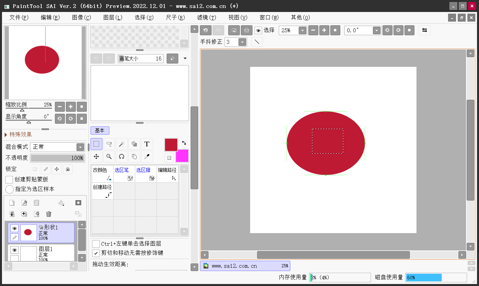Open the 文件(F) menu

tap(19, 17)
